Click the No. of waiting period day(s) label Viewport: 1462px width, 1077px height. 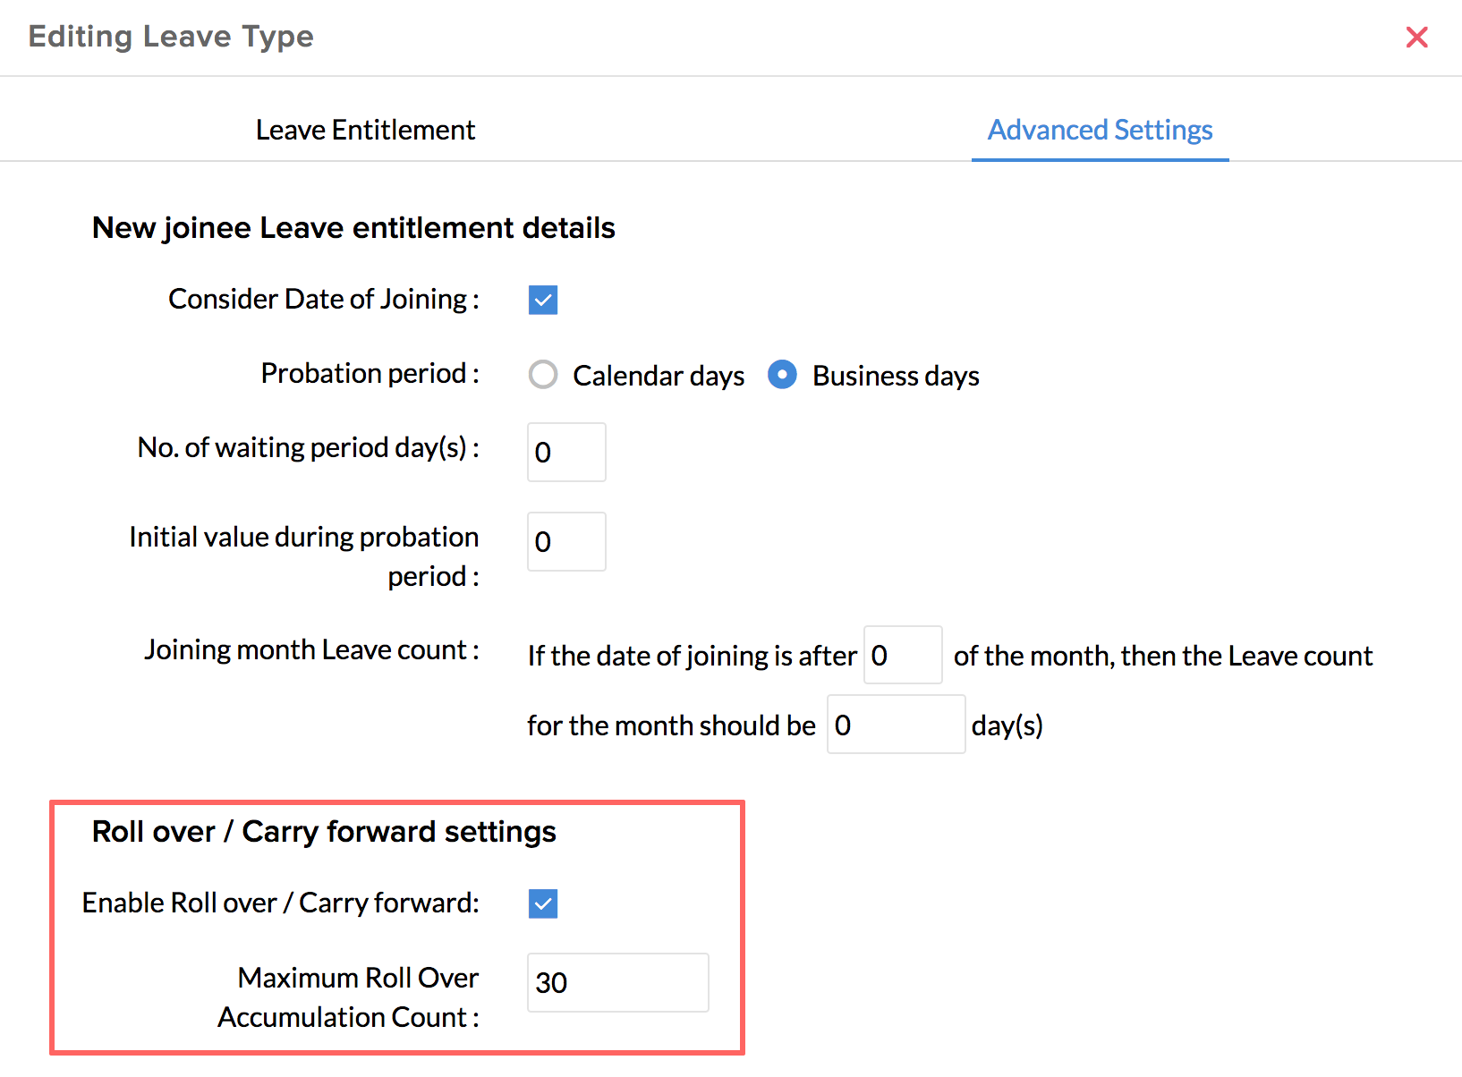[308, 447]
